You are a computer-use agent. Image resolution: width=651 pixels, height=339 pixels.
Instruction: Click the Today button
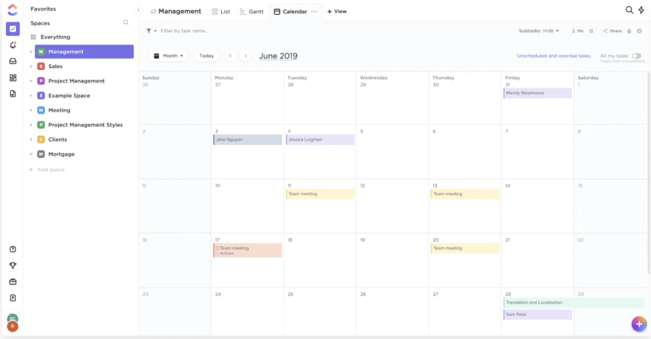pos(206,56)
